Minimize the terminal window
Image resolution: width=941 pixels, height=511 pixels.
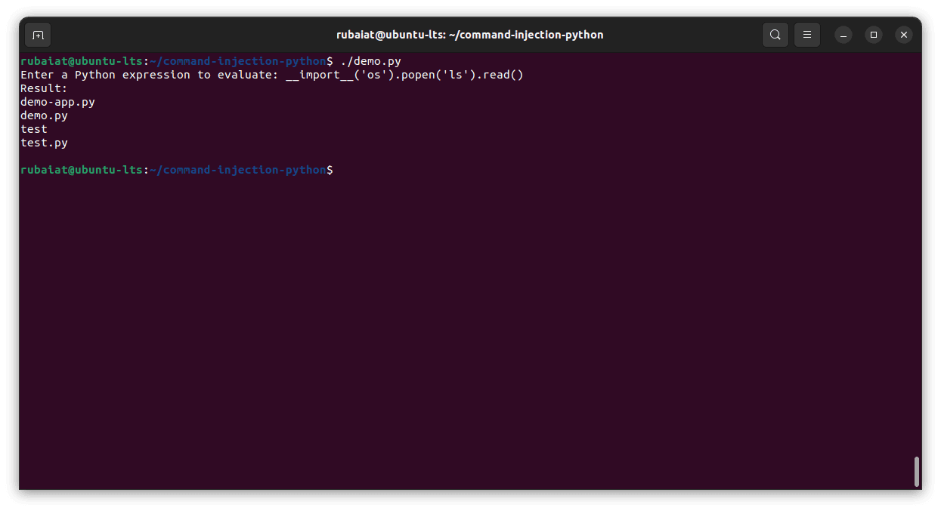click(843, 35)
